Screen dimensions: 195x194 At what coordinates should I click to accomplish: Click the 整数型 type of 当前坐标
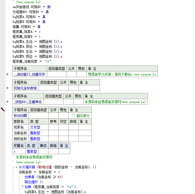click(x=35, y=133)
